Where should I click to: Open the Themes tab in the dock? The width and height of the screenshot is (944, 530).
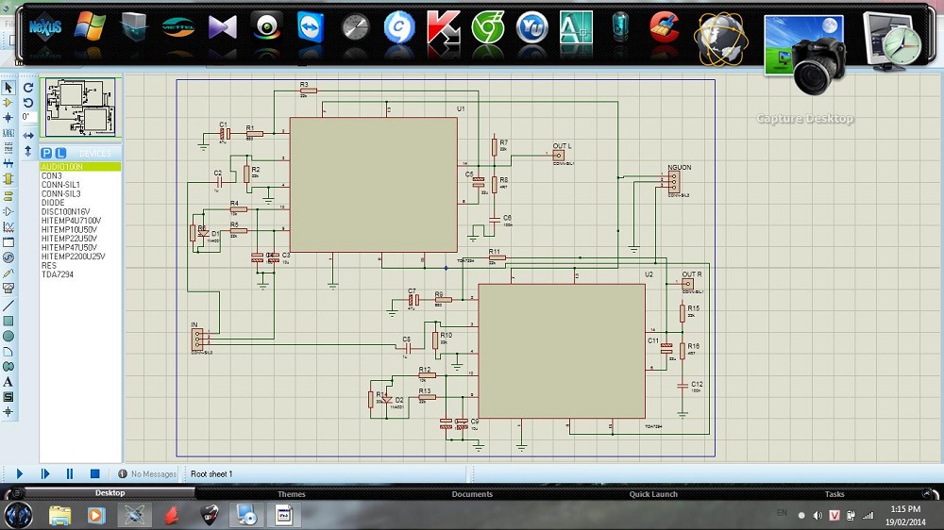click(291, 494)
